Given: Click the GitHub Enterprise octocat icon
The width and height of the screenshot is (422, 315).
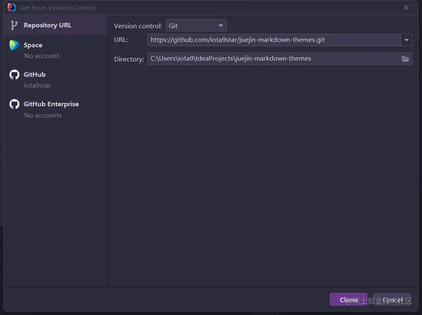Looking at the screenshot, I should click(14, 104).
